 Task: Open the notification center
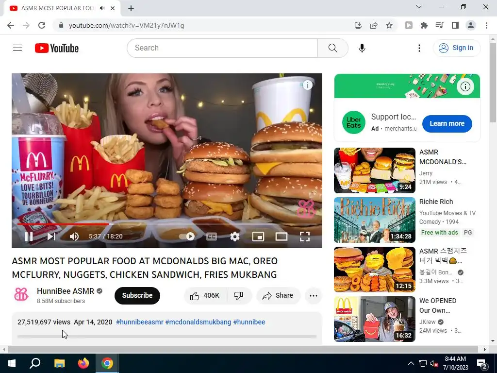point(482,363)
